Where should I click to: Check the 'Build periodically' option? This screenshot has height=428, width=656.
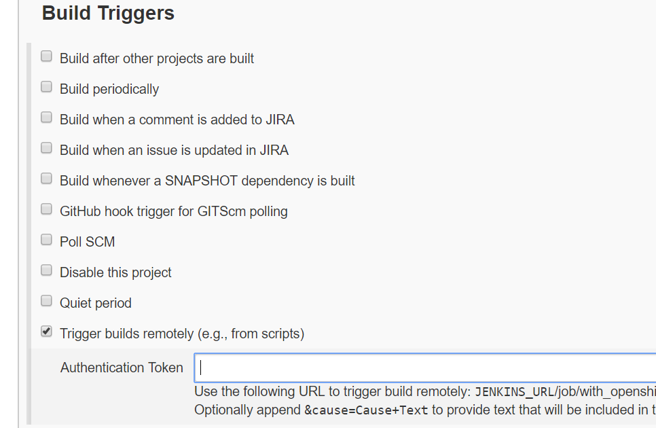pos(45,86)
